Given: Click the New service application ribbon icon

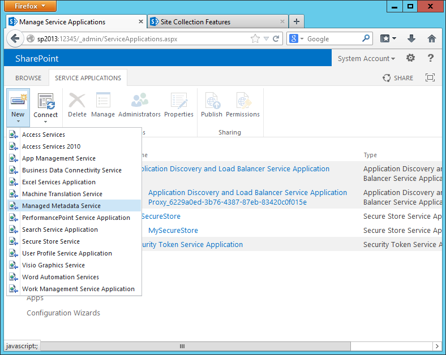Looking at the screenshot, I should pyautogui.click(x=18, y=100).
